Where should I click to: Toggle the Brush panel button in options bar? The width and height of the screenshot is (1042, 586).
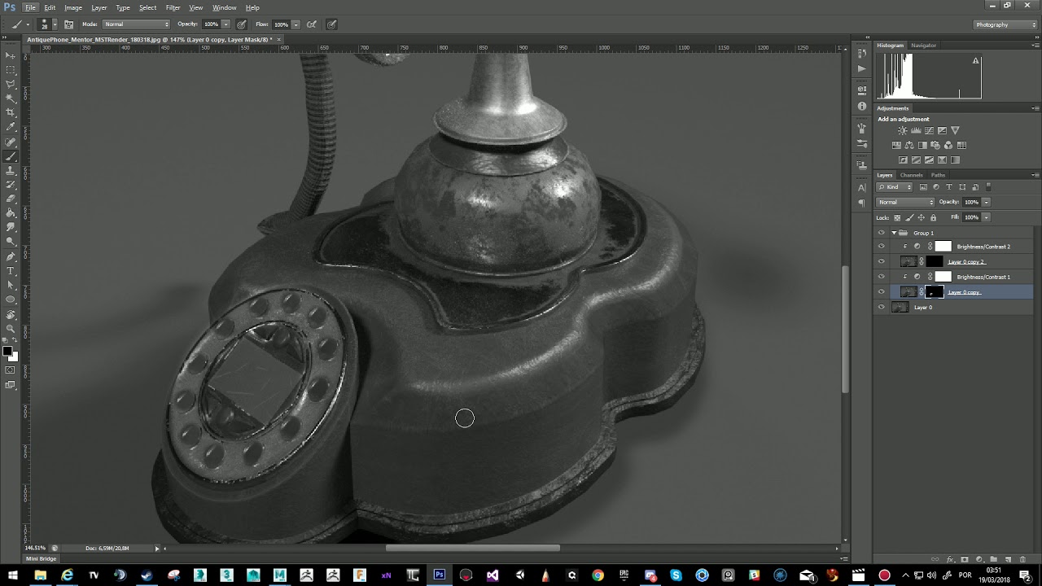(69, 24)
